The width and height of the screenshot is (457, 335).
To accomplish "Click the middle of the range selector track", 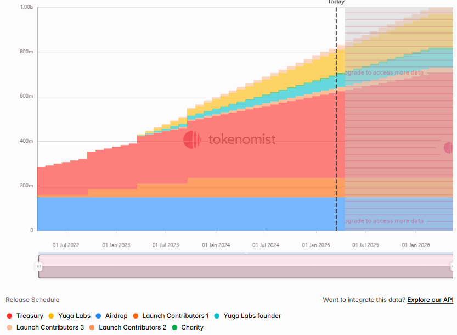I will tap(246, 266).
